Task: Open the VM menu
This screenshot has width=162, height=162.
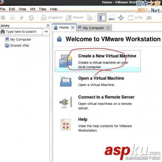Action: click(32, 9)
